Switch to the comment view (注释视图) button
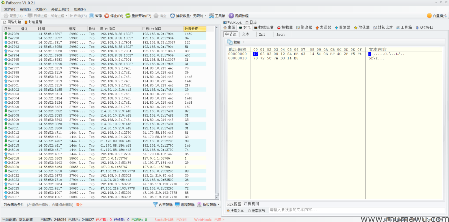This screenshot has width=449, height=222. 251,204
